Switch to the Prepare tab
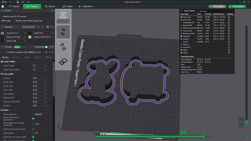Viewport: 251px width, 141px height. pos(15,7)
